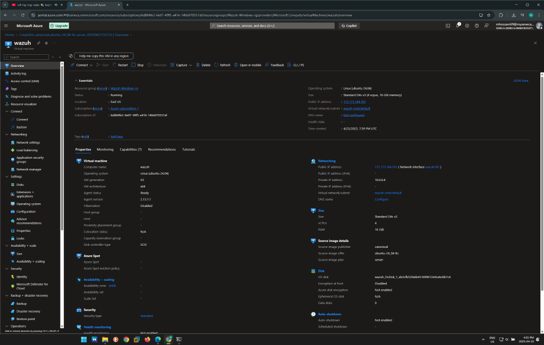
Task: Collapse the Settings group in sidebar
Action: pos(7,177)
